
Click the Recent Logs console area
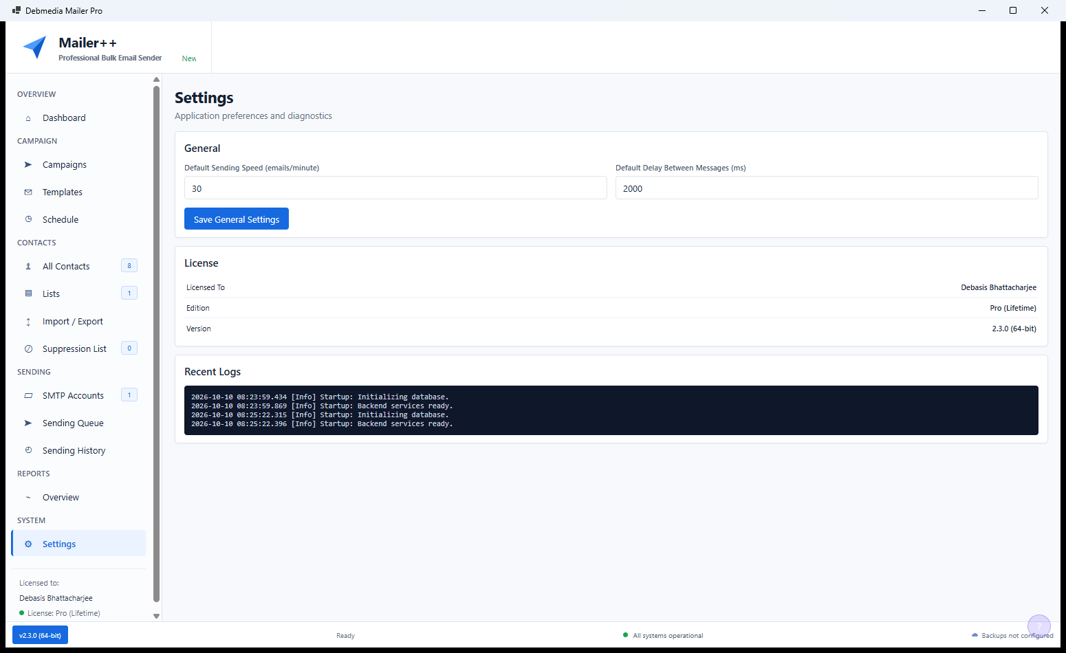[611, 410]
